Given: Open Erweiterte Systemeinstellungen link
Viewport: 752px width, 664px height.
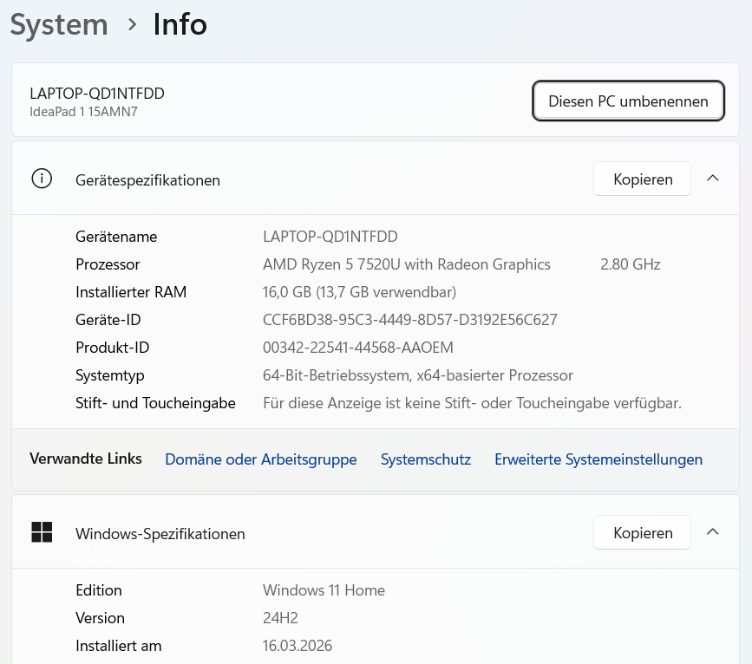Looking at the screenshot, I should pos(598,459).
